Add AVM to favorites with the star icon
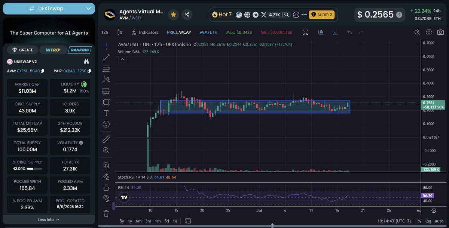This screenshot has width=449, height=228. [173, 15]
